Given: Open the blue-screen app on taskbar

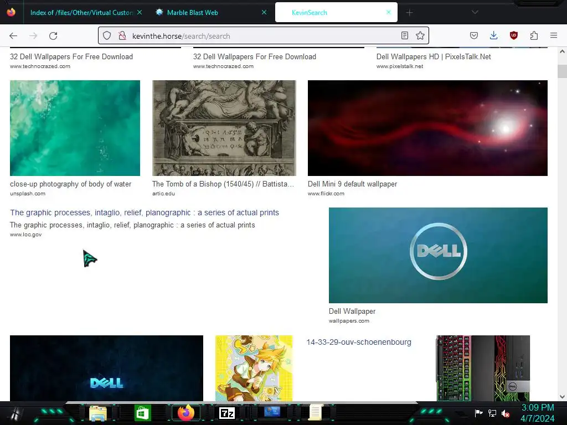Looking at the screenshot, I should pos(271,412).
